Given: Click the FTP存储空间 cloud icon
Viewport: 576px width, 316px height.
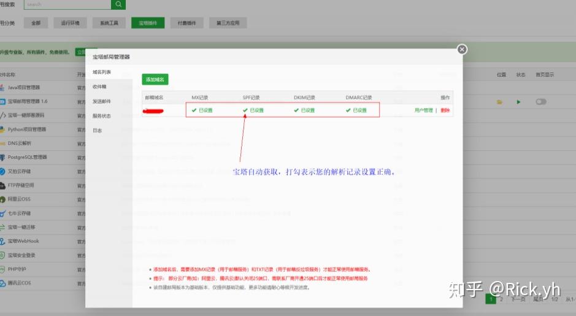Looking at the screenshot, I should (x=2, y=185).
